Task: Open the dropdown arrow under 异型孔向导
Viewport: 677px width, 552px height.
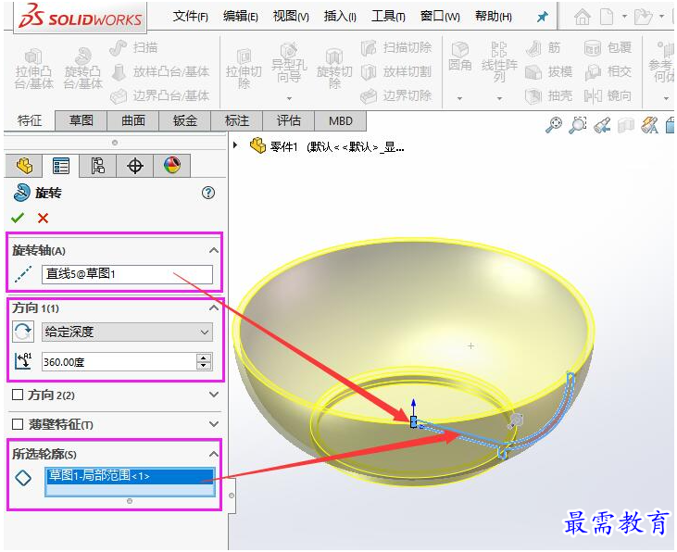Action: tap(289, 98)
